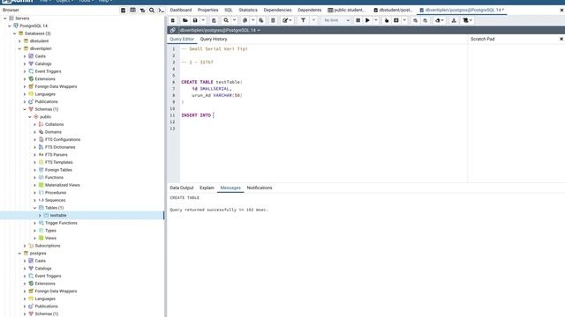Select Trigger Functions in the tree

click(61, 223)
